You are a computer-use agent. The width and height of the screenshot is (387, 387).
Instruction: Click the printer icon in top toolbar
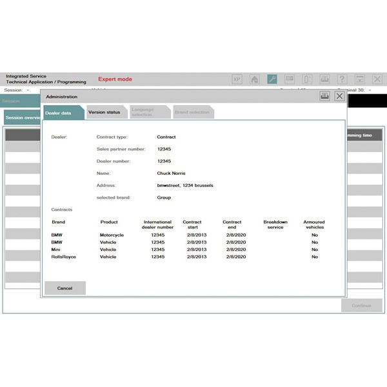tap(325, 79)
